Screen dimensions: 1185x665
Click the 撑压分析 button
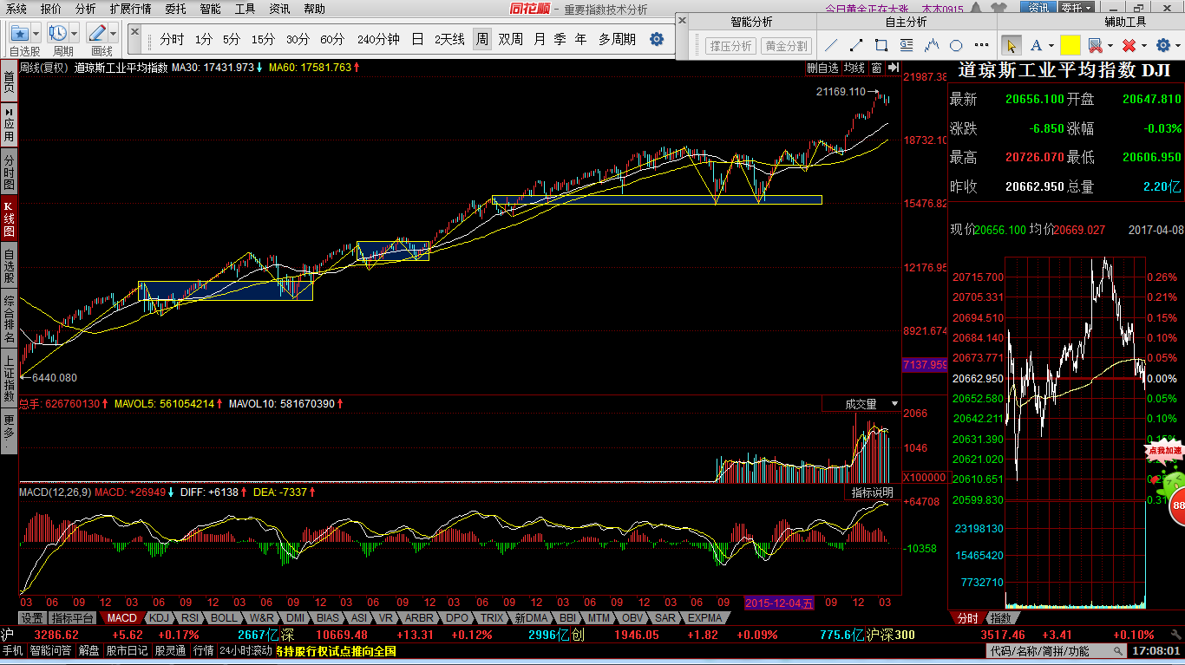[x=730, y=46]
